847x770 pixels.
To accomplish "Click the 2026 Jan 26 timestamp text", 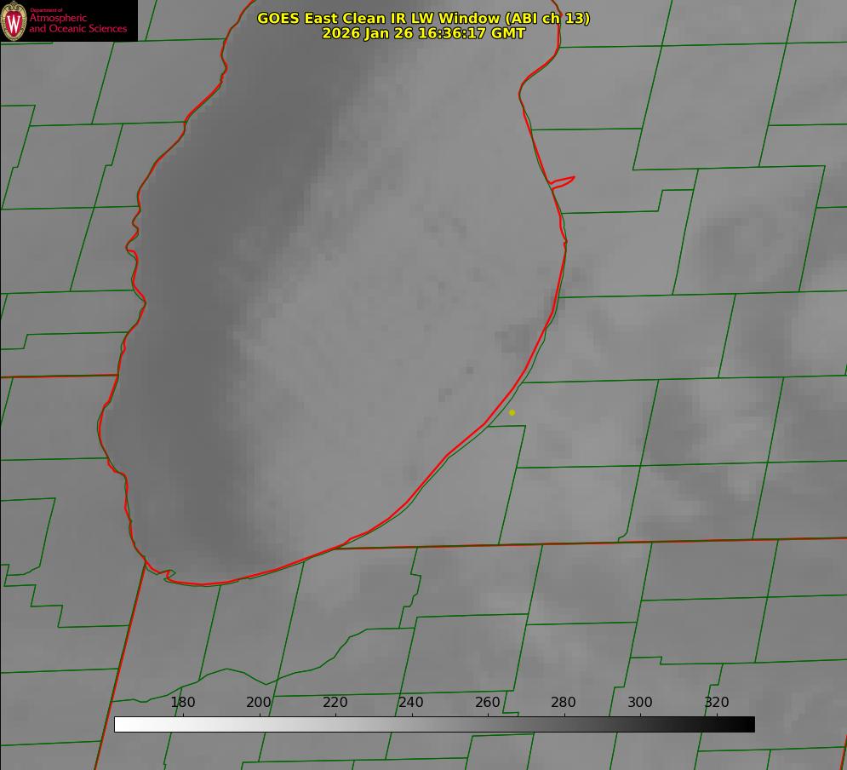I will (424, 33).
